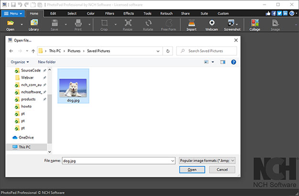The width and height of the screenshot is (299, 196).
Task: Open the help question-mark icon in the tab bar
Action: [x=292, y=13]
